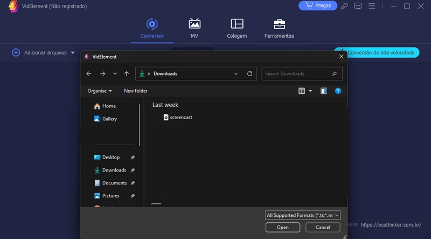Open the hamburger menu in title bar

[371, 6]
